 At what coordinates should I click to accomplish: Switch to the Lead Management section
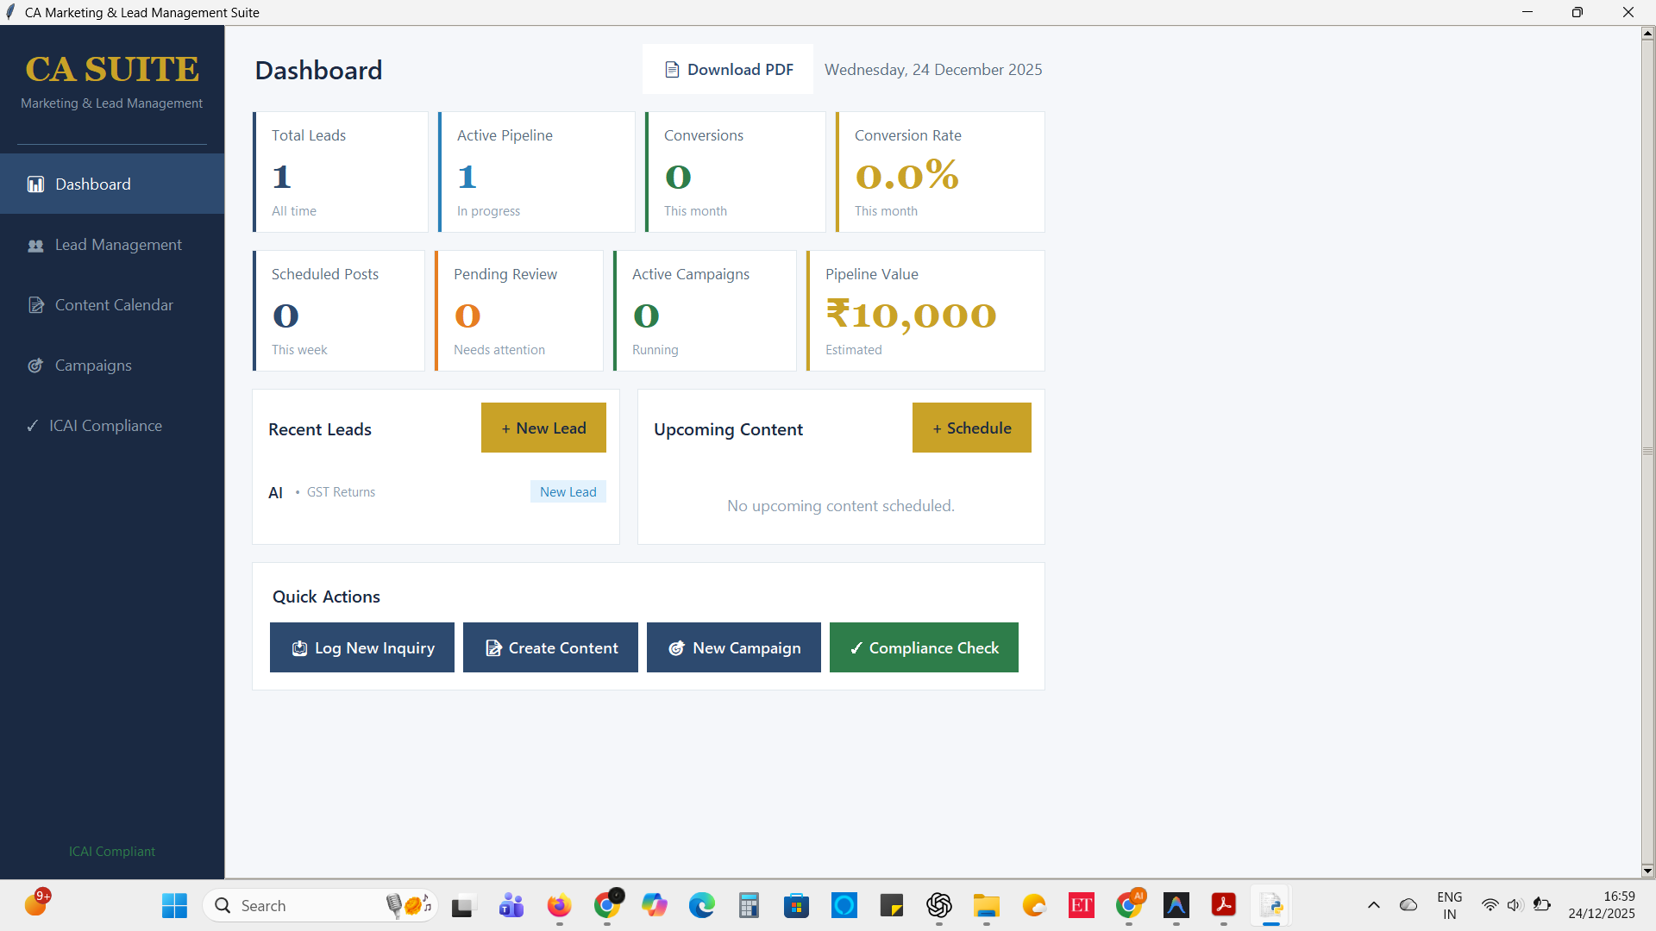pos(118,245)
